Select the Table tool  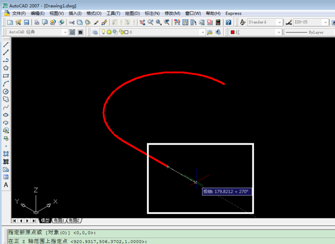pyautogui.click(x=6, y=177)
